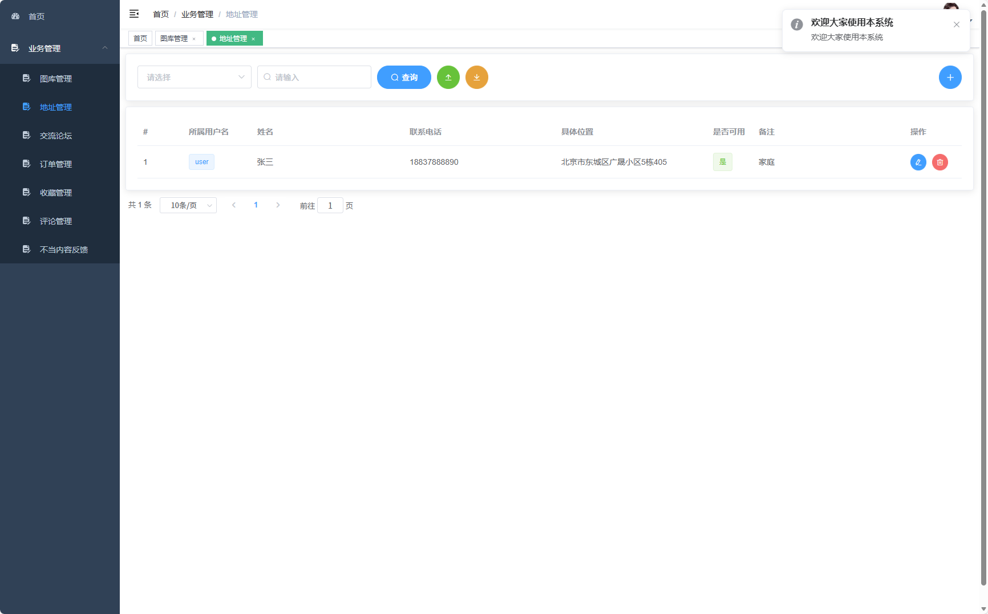Viewport: 988px width, 614px height.
Task: Open 不当内容反馈 in the sidebar
Action: click(64, 250)
